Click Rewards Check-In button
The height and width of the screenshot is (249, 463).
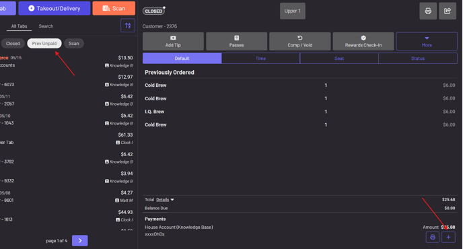[363, 41]
